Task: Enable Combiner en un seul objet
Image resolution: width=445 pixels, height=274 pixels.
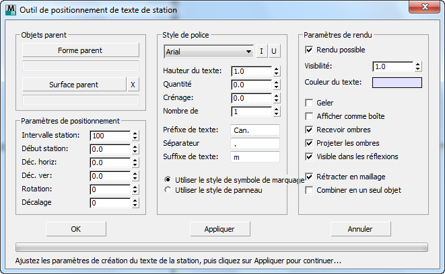Action: tap(310, 190)
